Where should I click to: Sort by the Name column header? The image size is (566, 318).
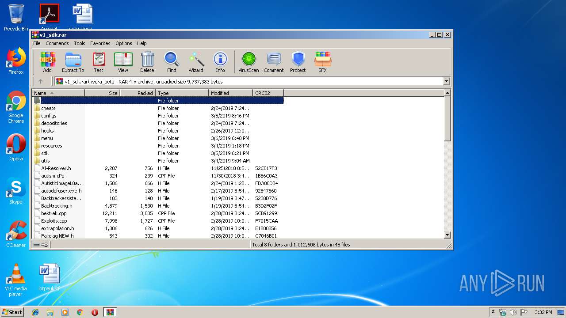point(58,93)
